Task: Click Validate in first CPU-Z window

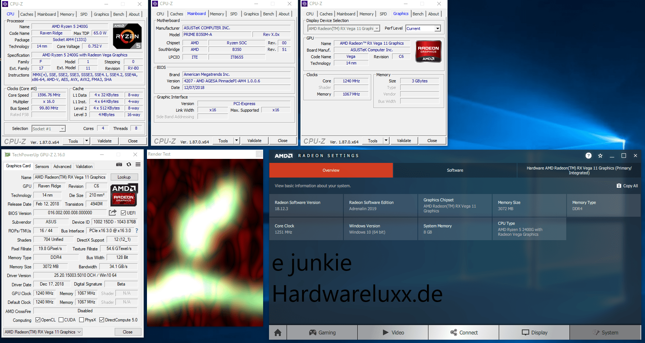Action: [105, 141]
